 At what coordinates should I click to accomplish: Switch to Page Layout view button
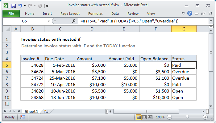[x=144, y=117]
